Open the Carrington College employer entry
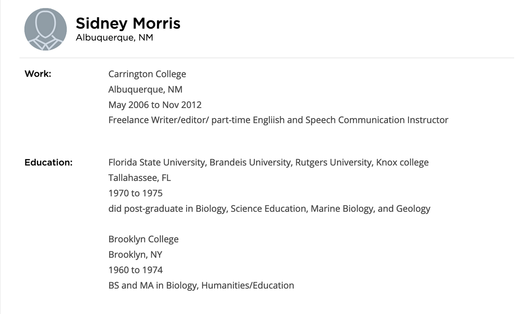Viewport: 519px width, 314px height. [147, 74]
